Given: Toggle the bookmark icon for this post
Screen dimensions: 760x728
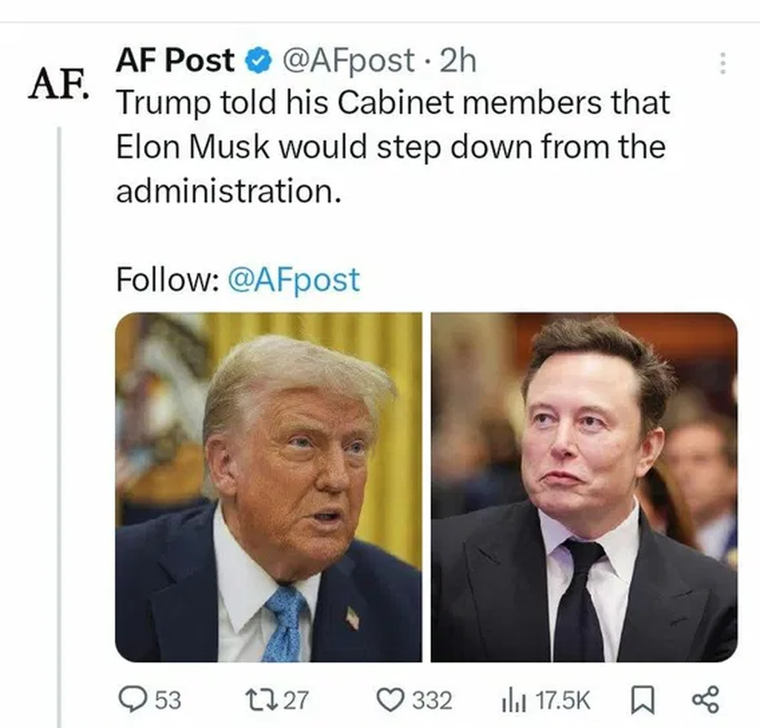Looking at the screenshot, I should (639, 699).
